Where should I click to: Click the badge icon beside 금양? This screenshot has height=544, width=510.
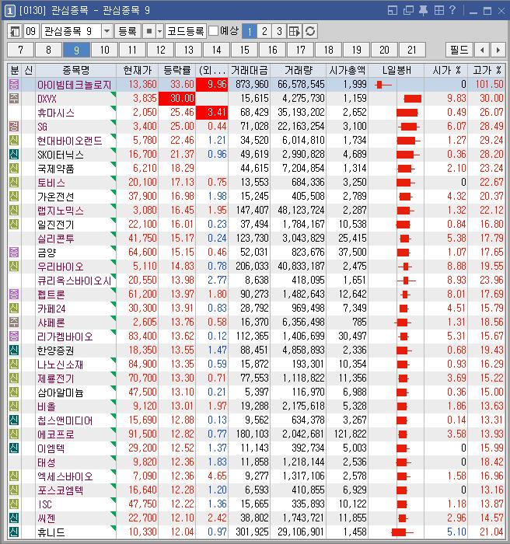pyautogui.click(x=14, y=252)
